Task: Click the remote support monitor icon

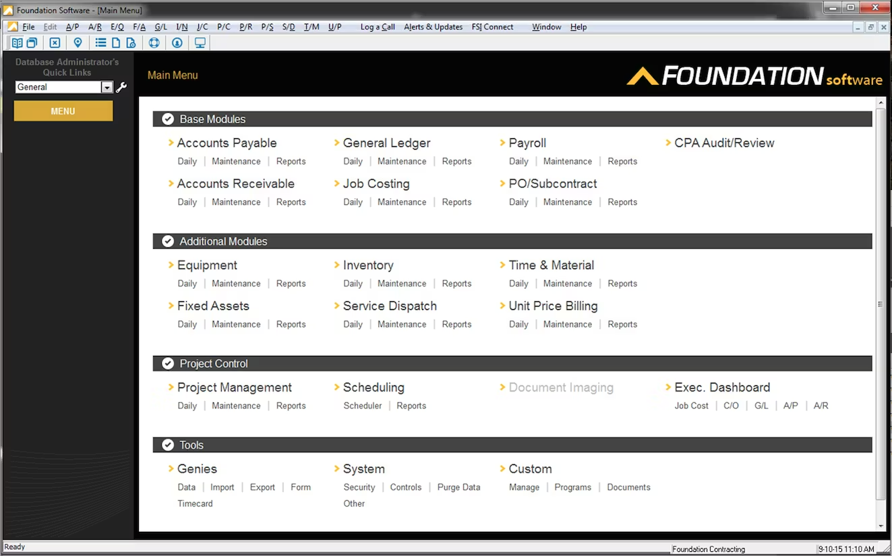Action: (x=200, y=42)
